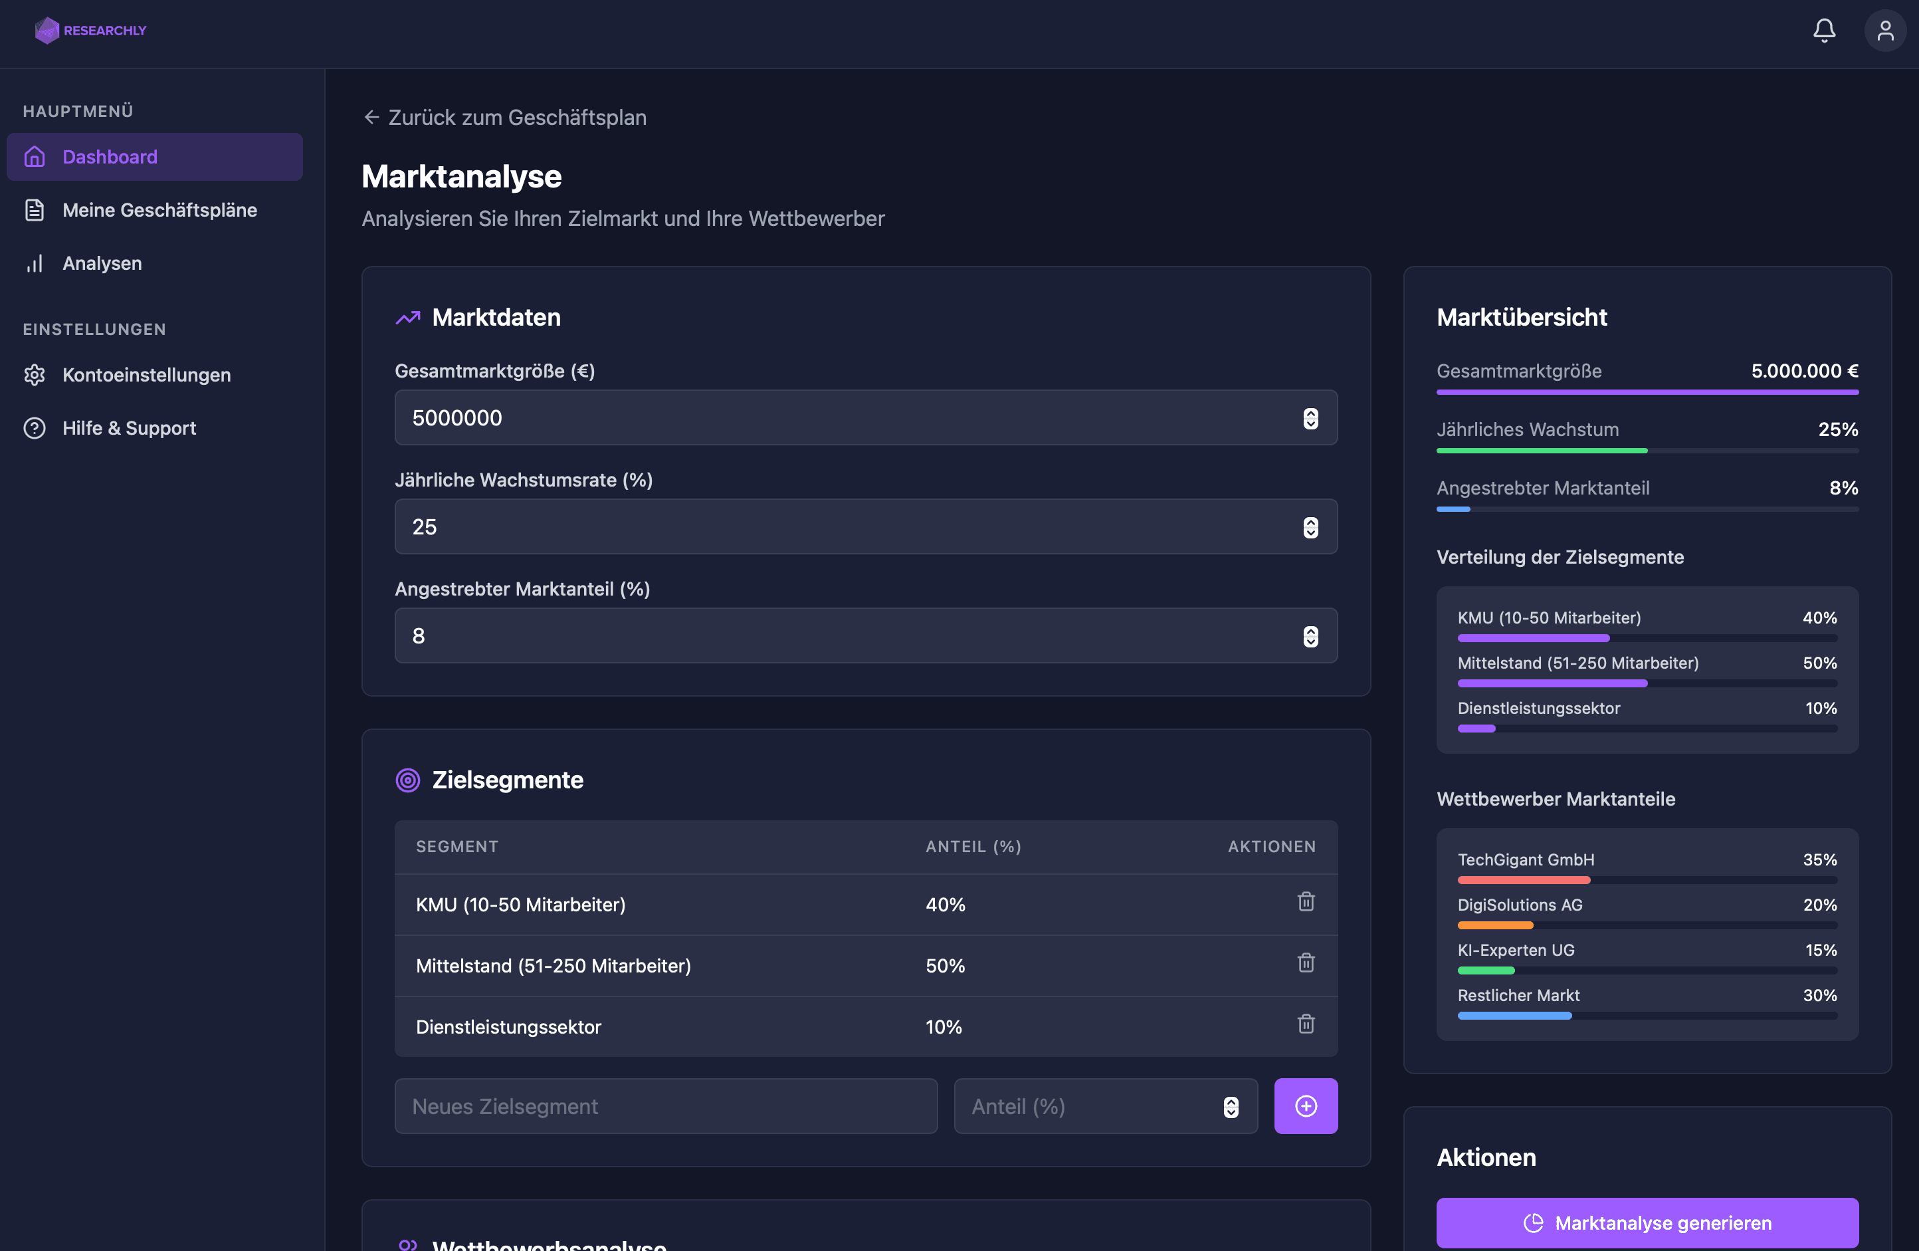The image size is (1919, 1251).
Task: Click the Meine Geschäftspläne document icon
Action: [x=35, y=209]
